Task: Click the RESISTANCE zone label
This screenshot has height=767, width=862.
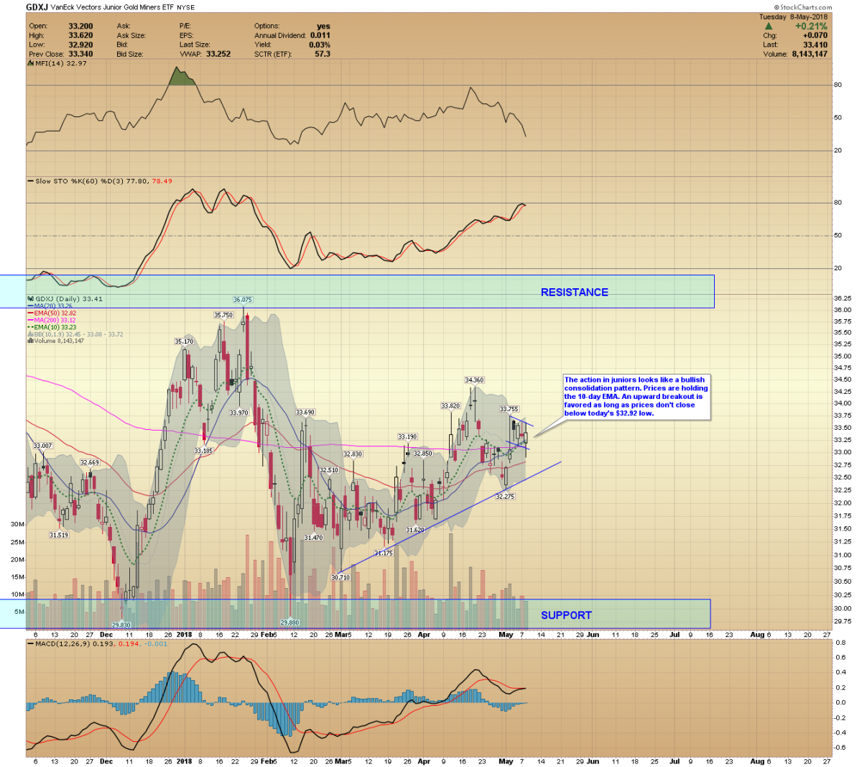Action: coord(574,293)
